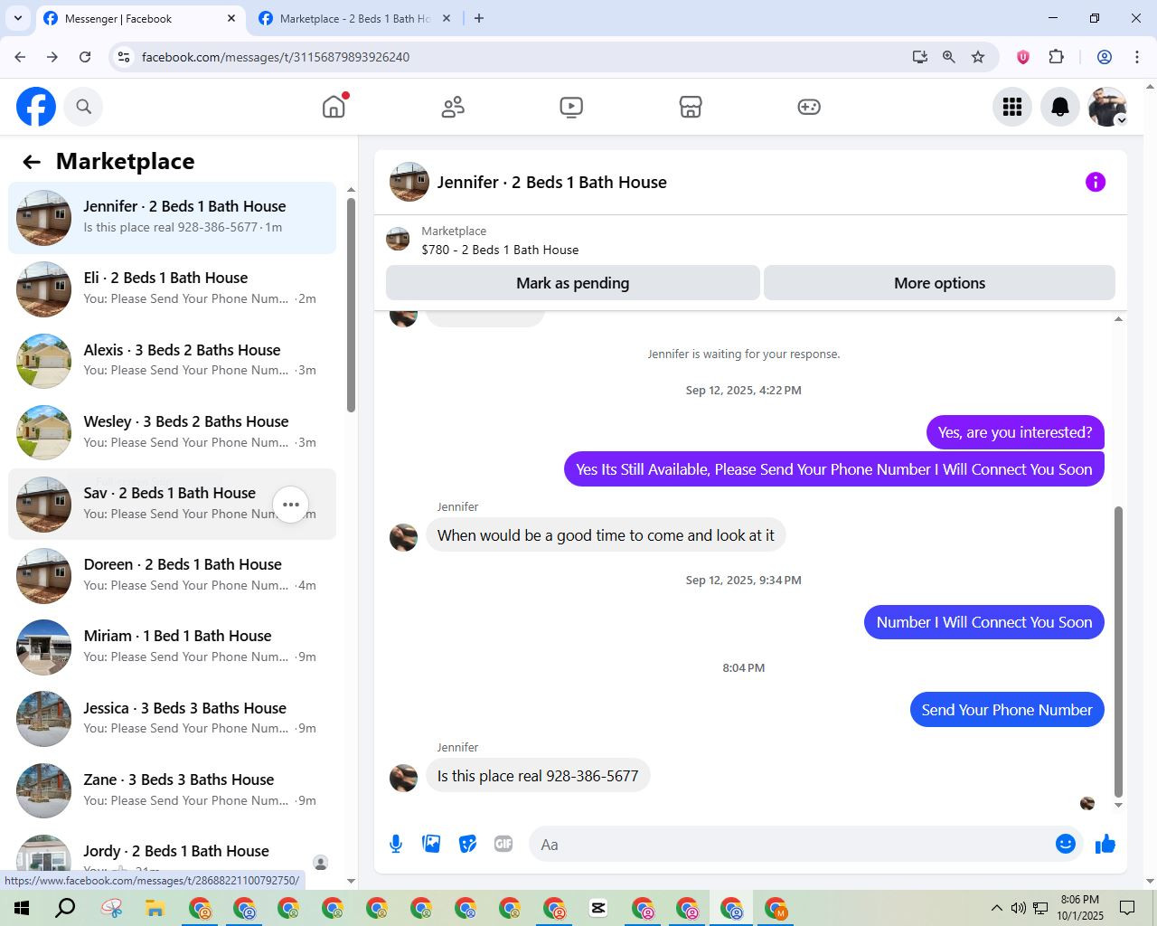1157x926 pixels.
Task: Click the install app icon in address bar
Action: pos(920,57)
